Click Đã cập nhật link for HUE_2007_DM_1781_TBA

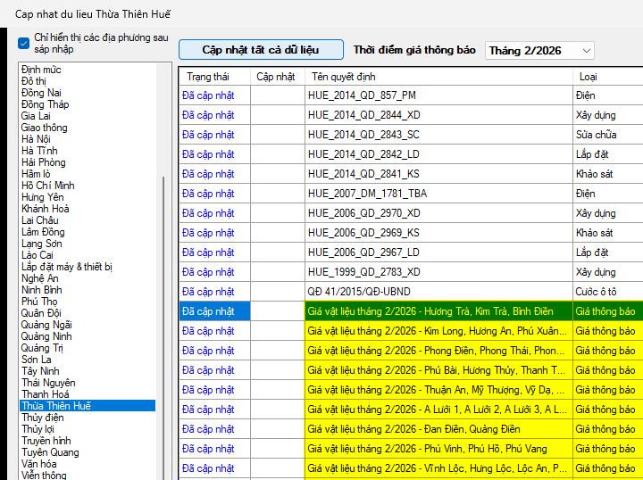(x=208, y=194)
